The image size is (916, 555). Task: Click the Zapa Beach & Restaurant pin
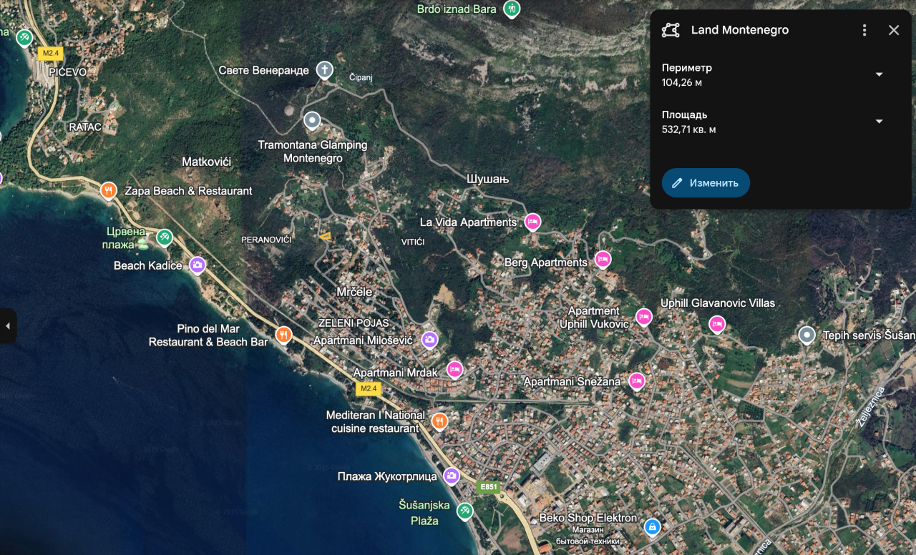pyautogui.click(x=108, y=190)
